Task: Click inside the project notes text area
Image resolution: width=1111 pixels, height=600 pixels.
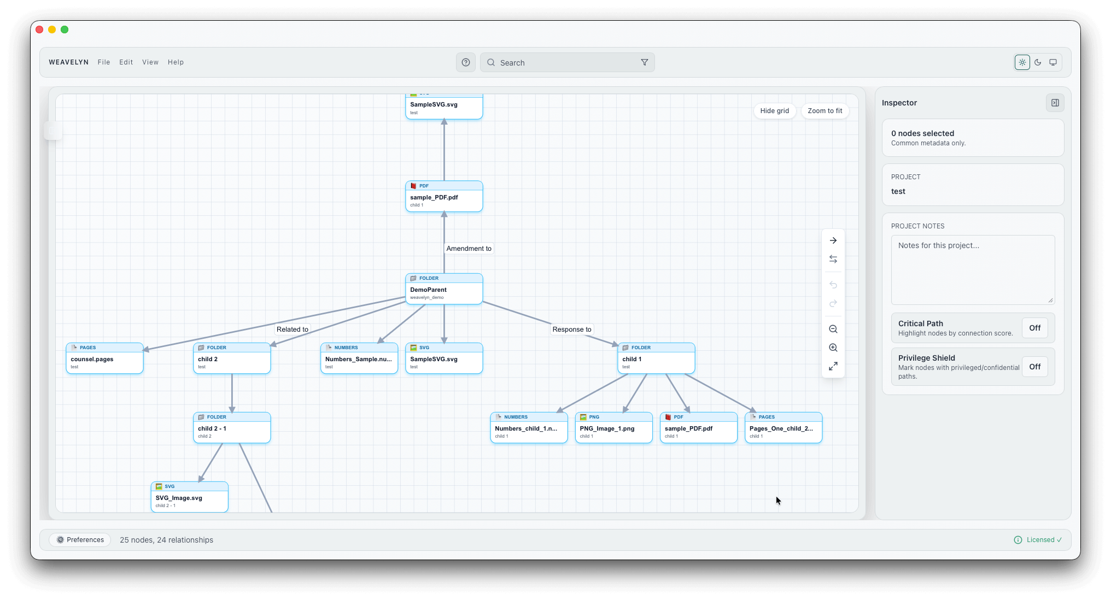Action: point(973,270)
